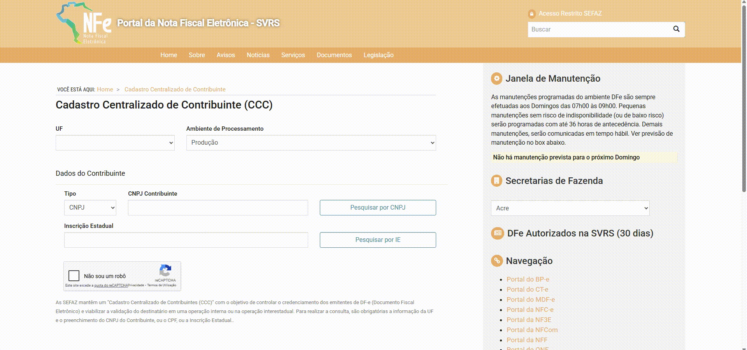The width and height of the screenshot is (747, 350).
Task: Go to the Legislação menu item
Action: coord(378,55)
